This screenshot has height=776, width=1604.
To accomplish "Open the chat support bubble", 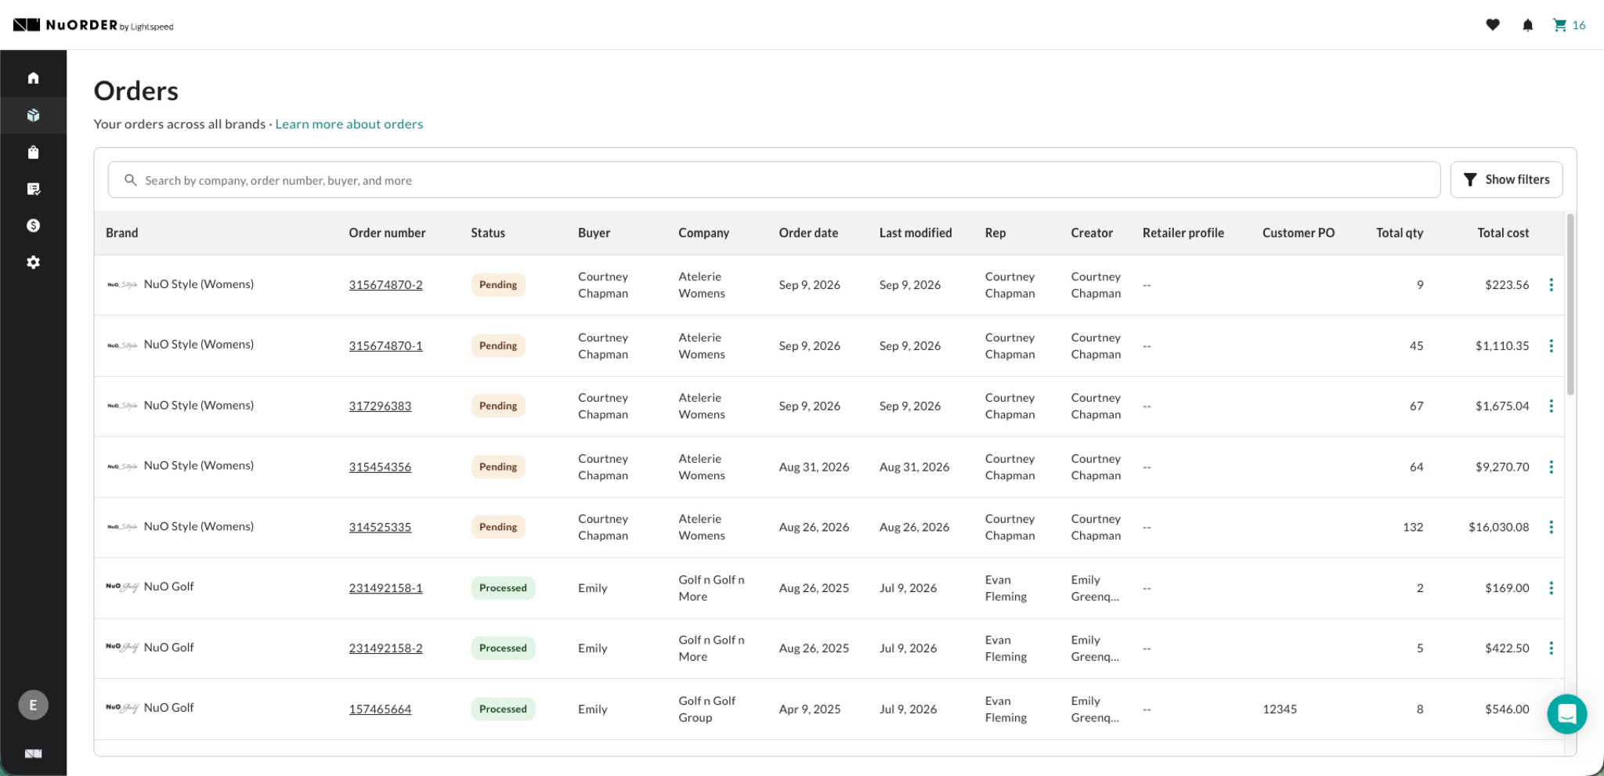I will [1566, 714].
